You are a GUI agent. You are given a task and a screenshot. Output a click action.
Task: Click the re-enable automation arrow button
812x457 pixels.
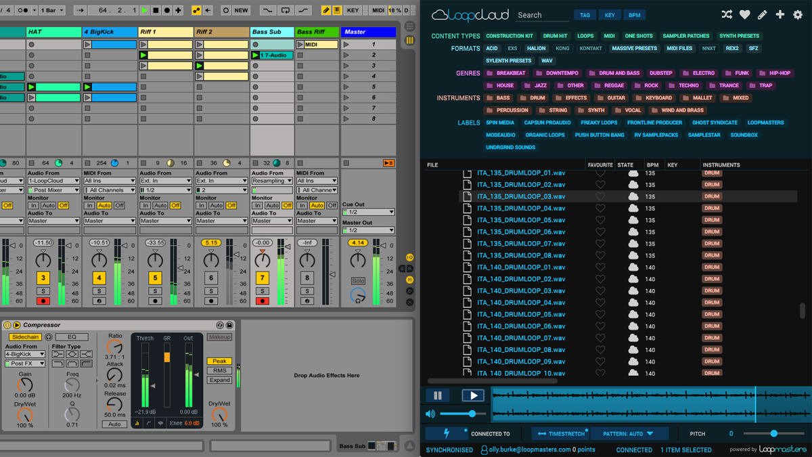(208, 10)
